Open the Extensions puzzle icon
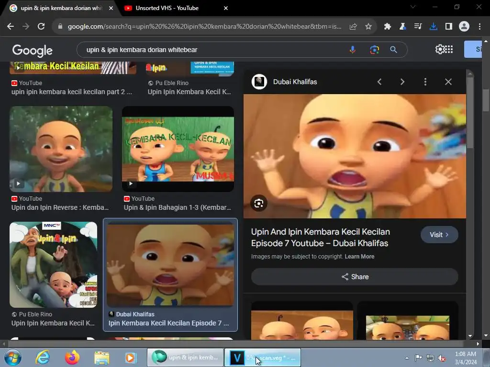Screen dimensions: 490x367 pyautogui.click(x=388, y=27)
